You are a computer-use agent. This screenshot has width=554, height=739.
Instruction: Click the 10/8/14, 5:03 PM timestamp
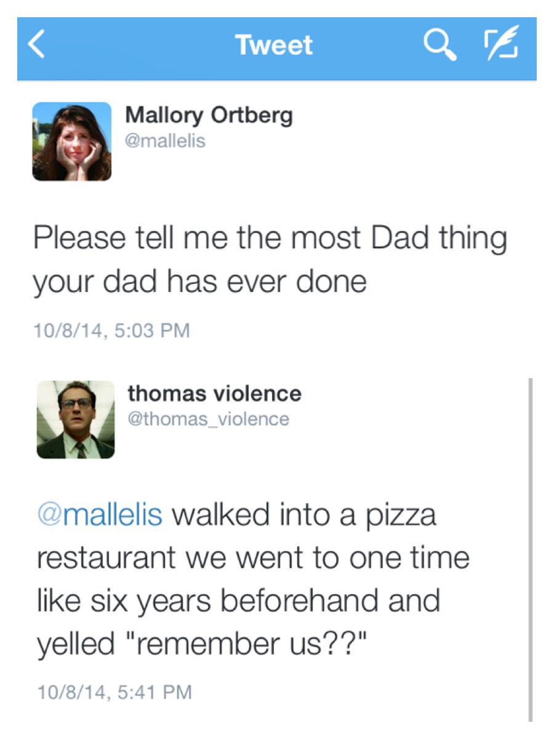point(111,331)
